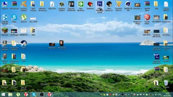Open the folder with Ps file inside
Screen dimensions: 173x97
[x=14, y=84]
